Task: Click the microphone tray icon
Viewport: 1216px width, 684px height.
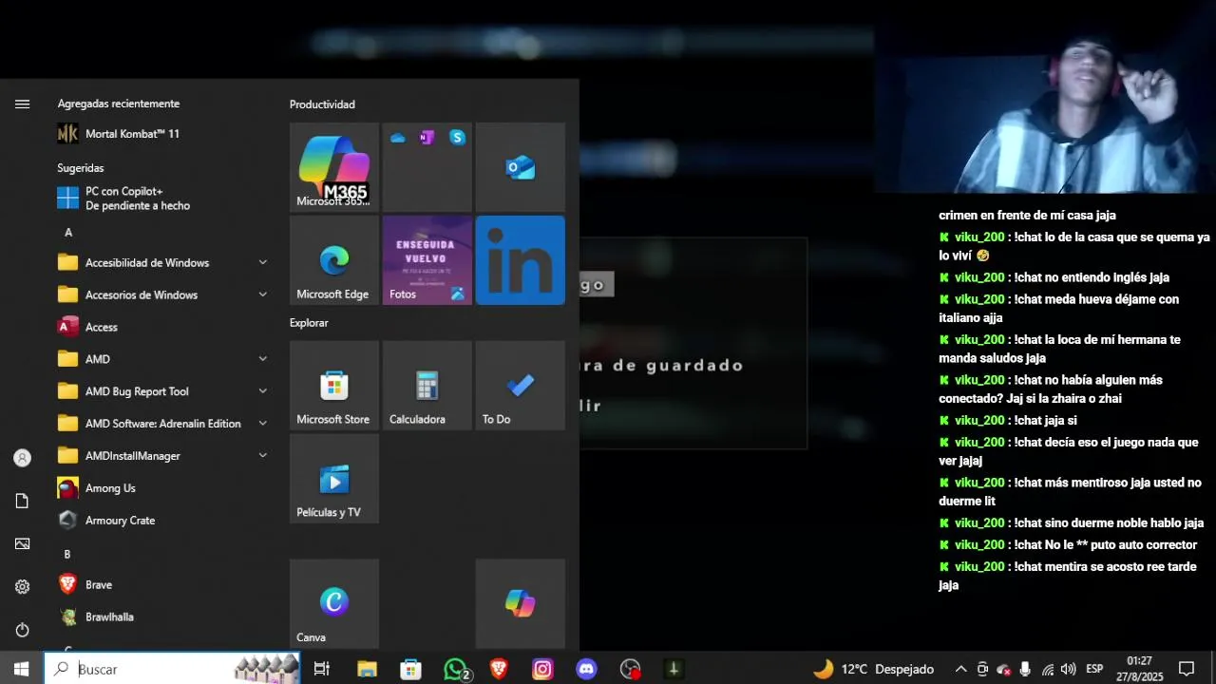Action: click(x=1025, y=669)
